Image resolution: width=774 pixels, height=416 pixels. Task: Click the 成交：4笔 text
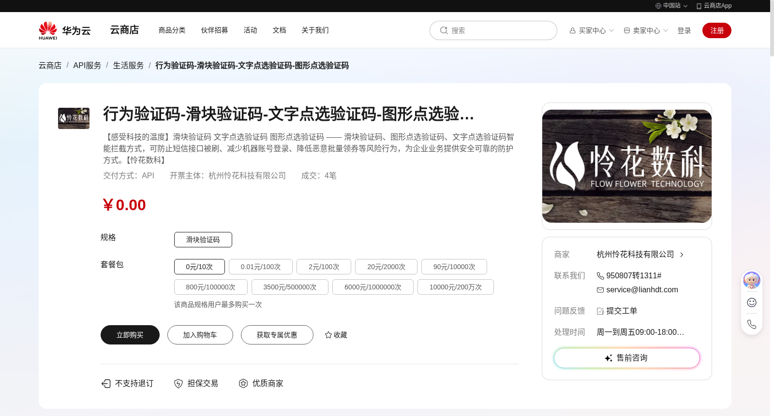(319, 176)
